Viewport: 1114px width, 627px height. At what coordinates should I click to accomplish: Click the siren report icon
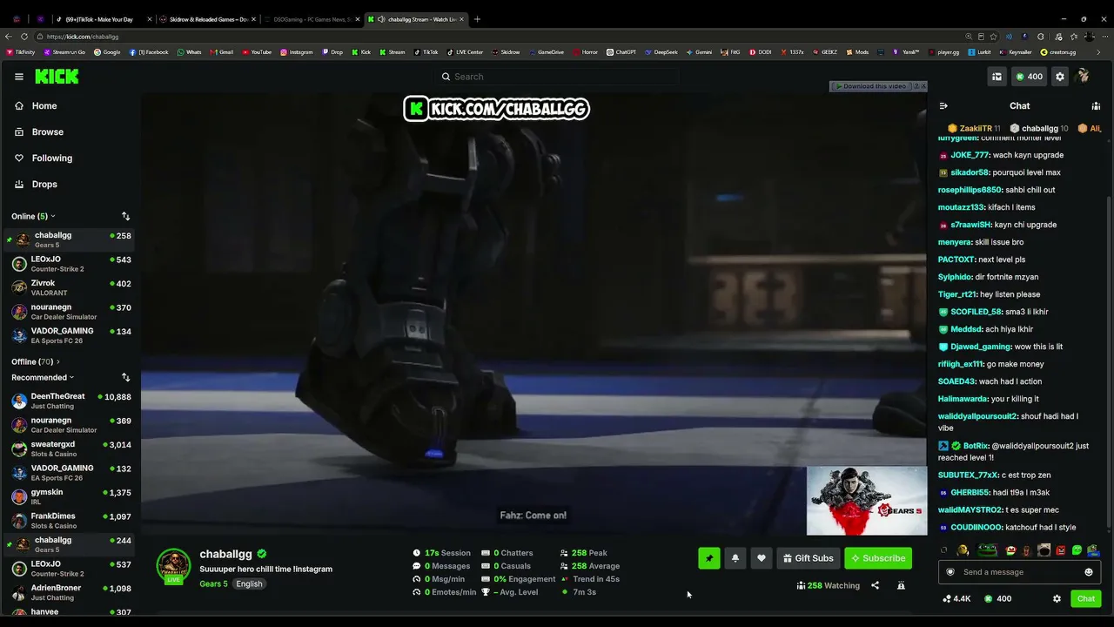901,585
